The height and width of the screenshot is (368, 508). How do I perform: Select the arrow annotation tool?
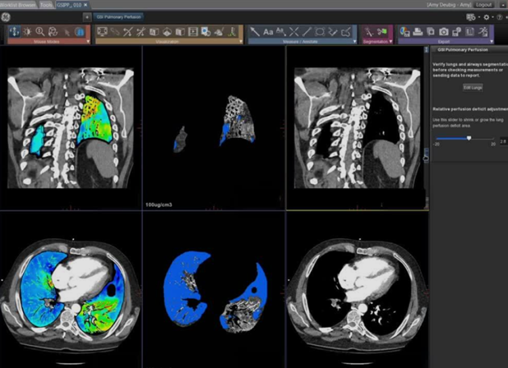[255, 32]
